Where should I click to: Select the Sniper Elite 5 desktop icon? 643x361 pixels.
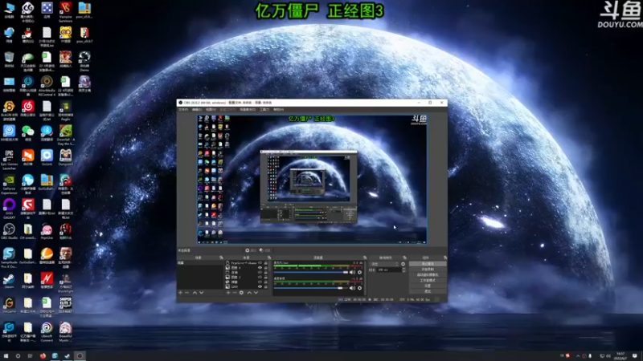(x=66, y=306)
